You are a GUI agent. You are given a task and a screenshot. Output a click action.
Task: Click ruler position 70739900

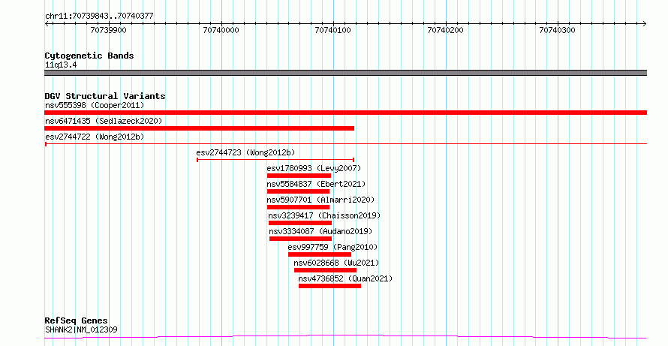(109, 30)
